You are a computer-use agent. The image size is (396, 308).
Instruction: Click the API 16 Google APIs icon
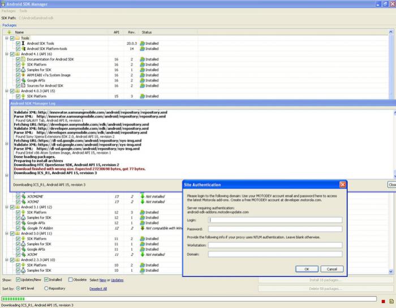(x=24, y=80)
